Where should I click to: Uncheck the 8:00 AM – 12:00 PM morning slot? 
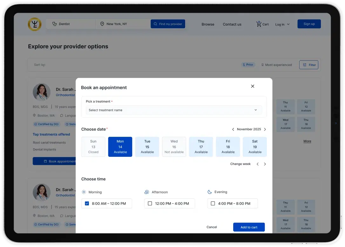point(87,204)
